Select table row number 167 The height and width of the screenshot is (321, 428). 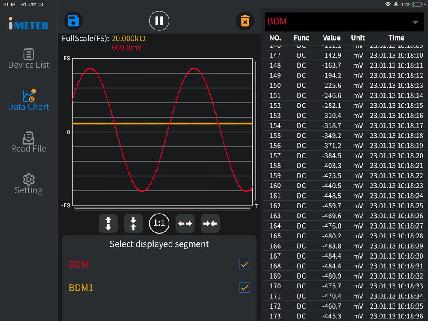[344, 256]
